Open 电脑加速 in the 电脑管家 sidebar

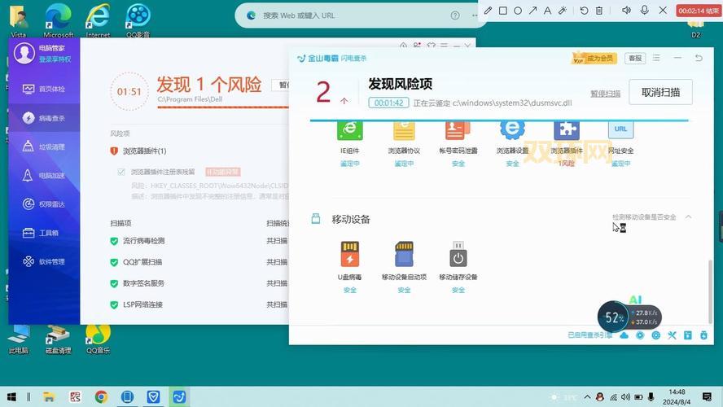click(44, 176)
